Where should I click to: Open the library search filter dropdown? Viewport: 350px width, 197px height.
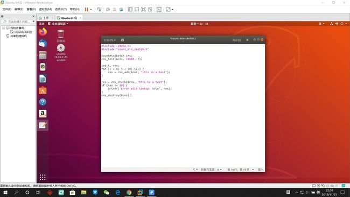click(33, 22)
